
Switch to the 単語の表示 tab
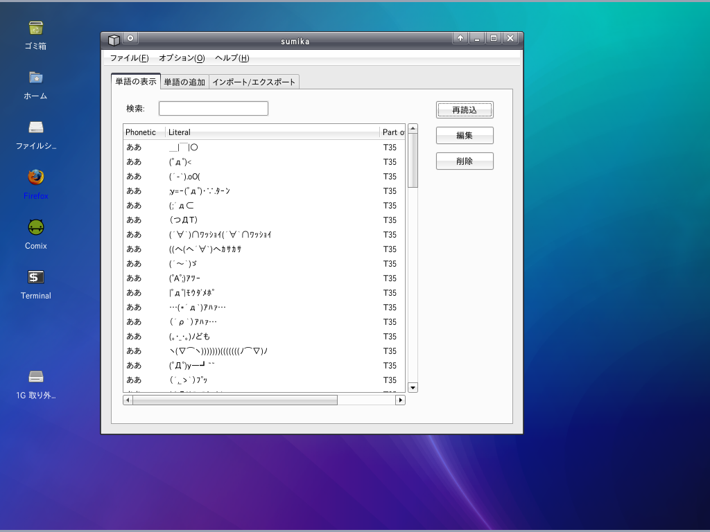136,82
